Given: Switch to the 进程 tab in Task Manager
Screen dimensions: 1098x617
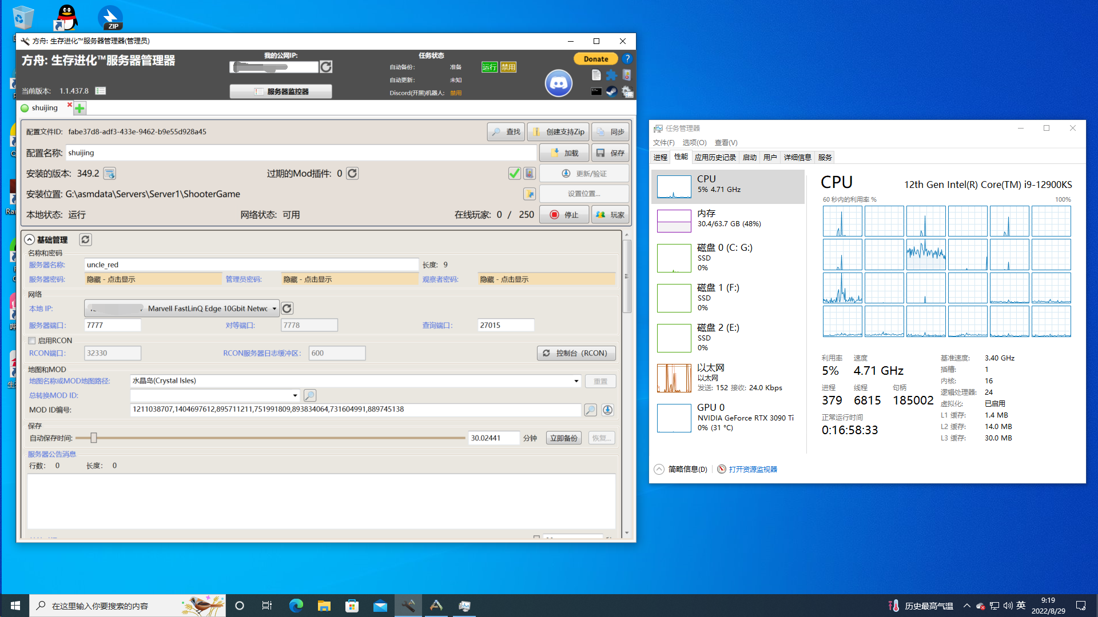Looking at the screenshot, I should click(661, 157).
